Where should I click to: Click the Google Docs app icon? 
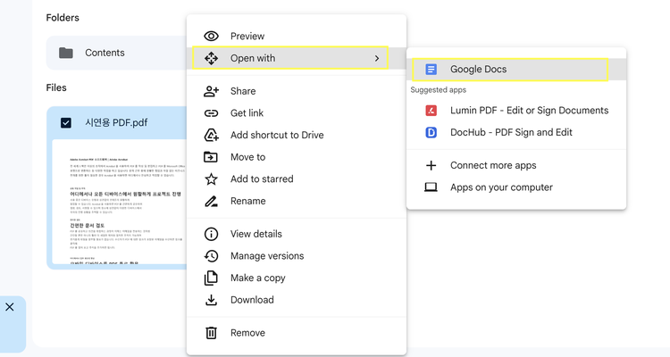(x=431, y=69)
